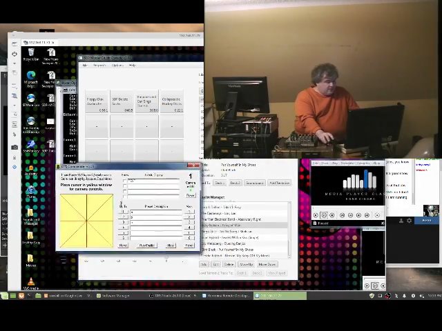Tick the third checkbox in camera control dialog

pos(124,192)
